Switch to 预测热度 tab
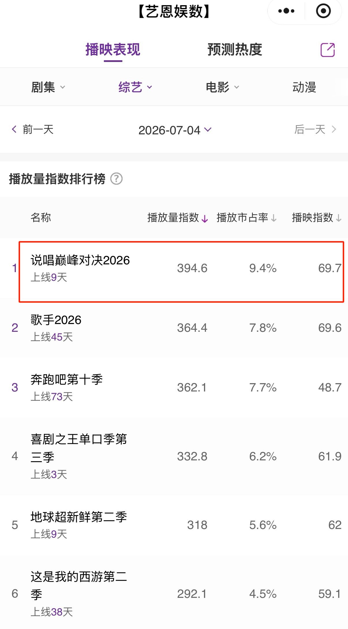This screenshot has width=348, height=629. click(235, 50)
